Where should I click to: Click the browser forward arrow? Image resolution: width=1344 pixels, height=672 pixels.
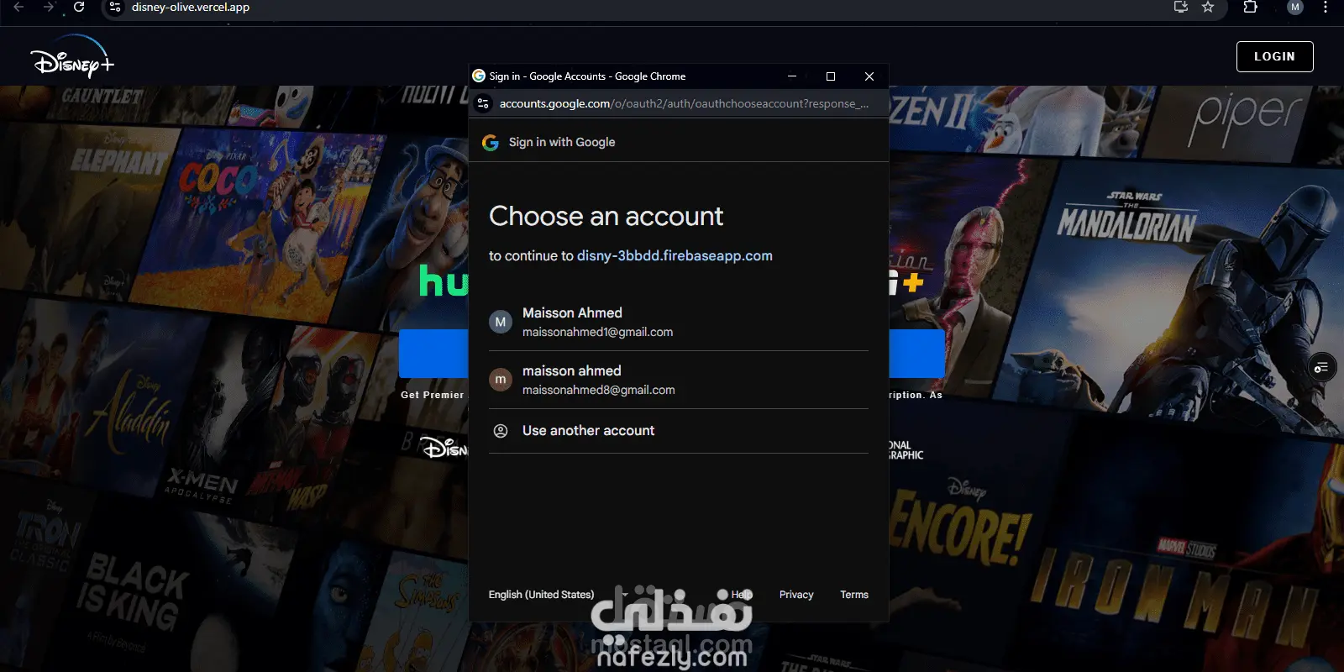click(x=49, y=7)
